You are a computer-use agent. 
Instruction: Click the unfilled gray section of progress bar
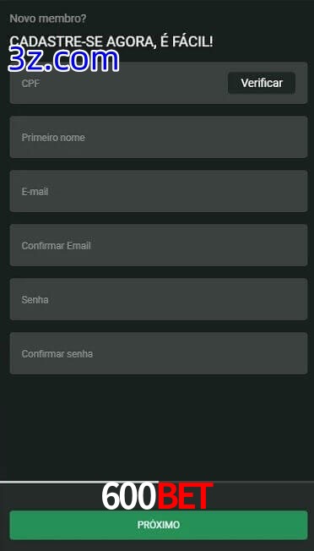pyautogui.click(x=236, y=482)
